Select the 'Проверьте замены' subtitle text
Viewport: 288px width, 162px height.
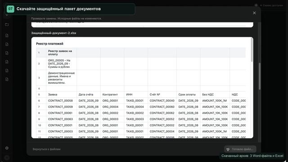[66, 18]
